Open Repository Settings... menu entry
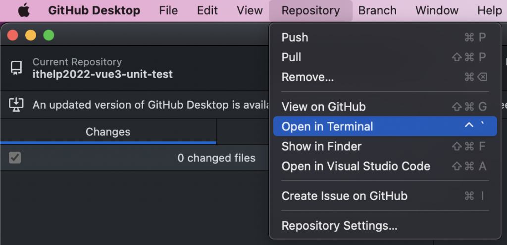 coord(339,226)
